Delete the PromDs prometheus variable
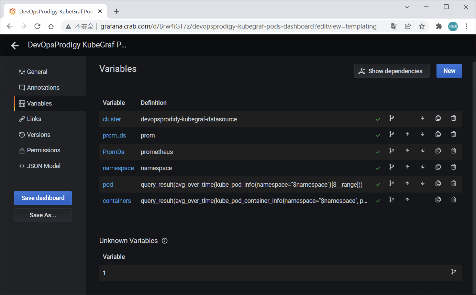Viewport: 476px width, 295px height. (x=454, y=151)
